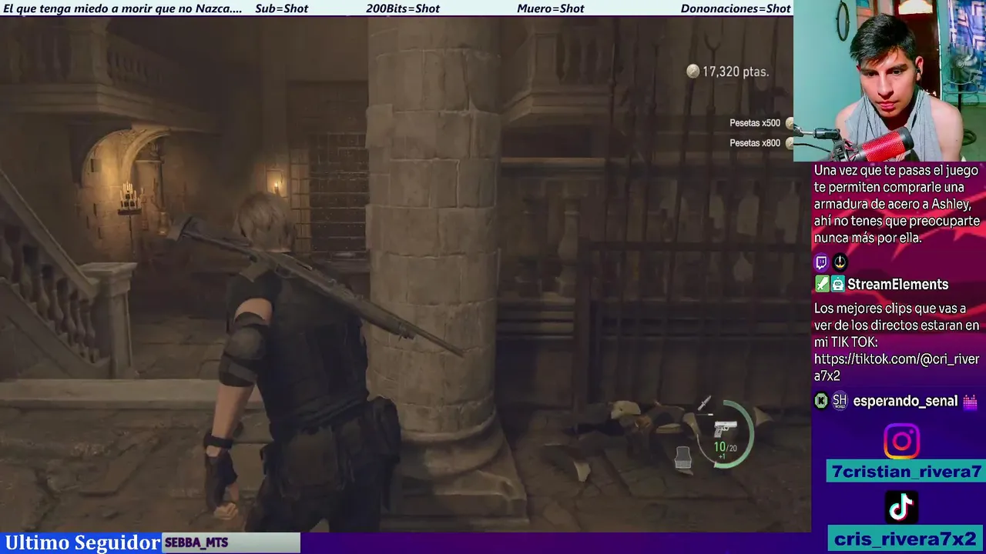
Task: Click the 7cristian_rivera7 Instagram handle
Action: 906,472
